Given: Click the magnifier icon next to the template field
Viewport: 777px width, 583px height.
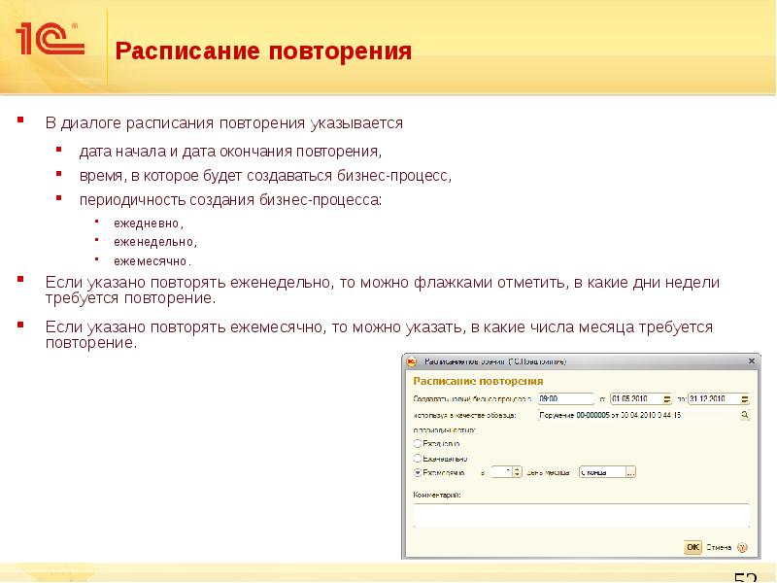Looking at the screenshot, I should click(x=745, y=415).
